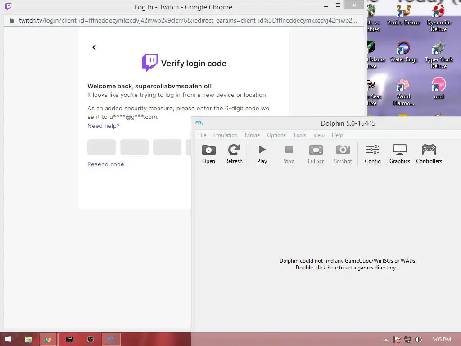Open the Word Harmo... desktop shortcut

coord(403,92)
